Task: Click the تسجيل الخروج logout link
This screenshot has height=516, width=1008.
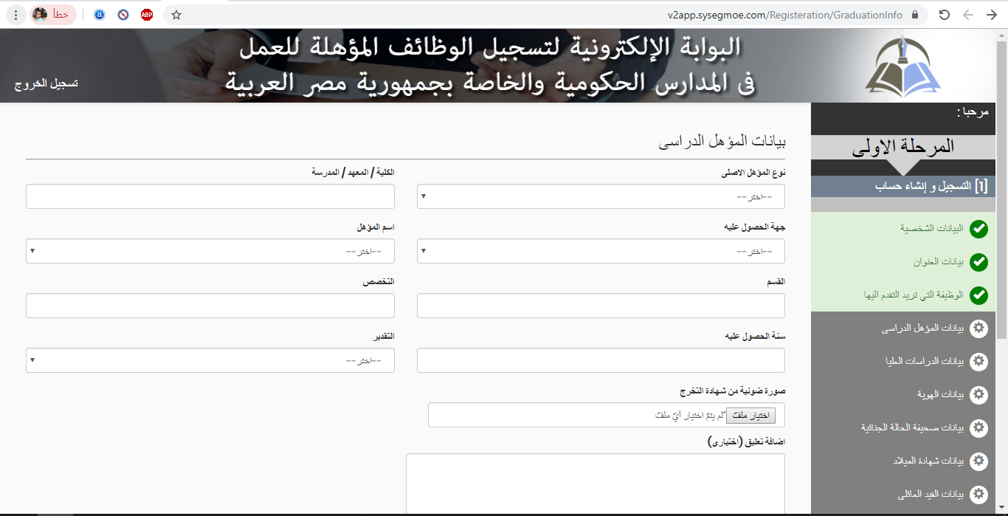Action: [x=46, y=83]
